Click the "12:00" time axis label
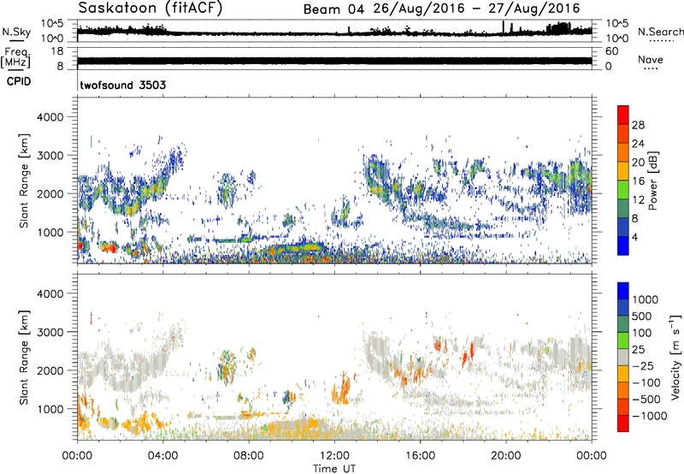The width and height of the screenshot is (684, 474). click(334, 456)
